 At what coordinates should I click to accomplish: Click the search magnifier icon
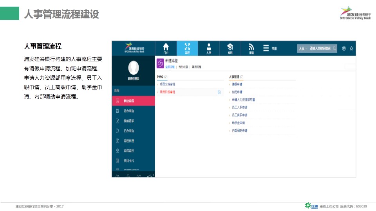334,48
